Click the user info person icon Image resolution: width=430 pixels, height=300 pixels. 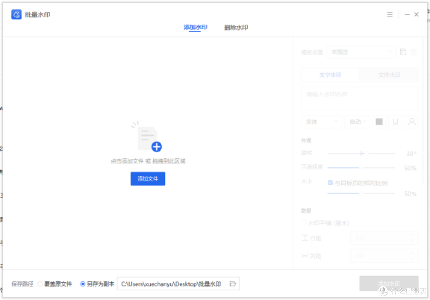[411, 122]
